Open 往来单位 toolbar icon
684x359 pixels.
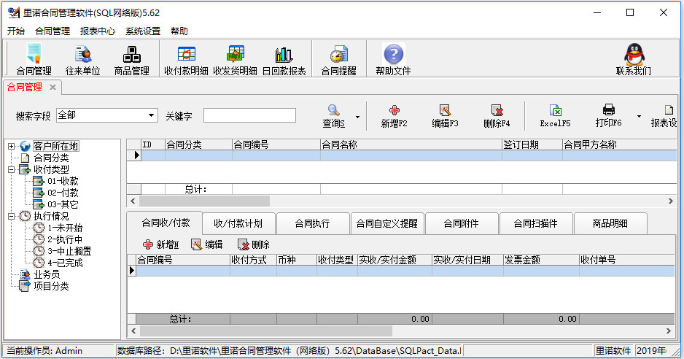click(x=83, y=59)
